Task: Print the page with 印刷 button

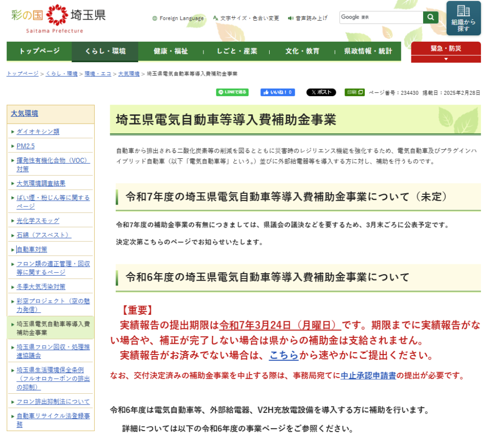Action: point(354,92)
